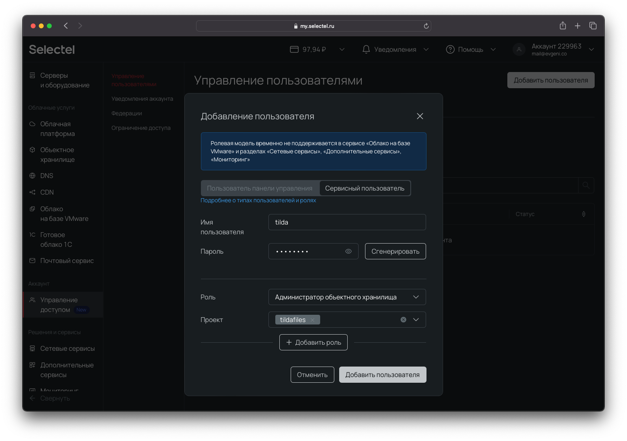Sort by Статус column arrows
This screenshot has width=627, height=441.
(x=584, y=214)
